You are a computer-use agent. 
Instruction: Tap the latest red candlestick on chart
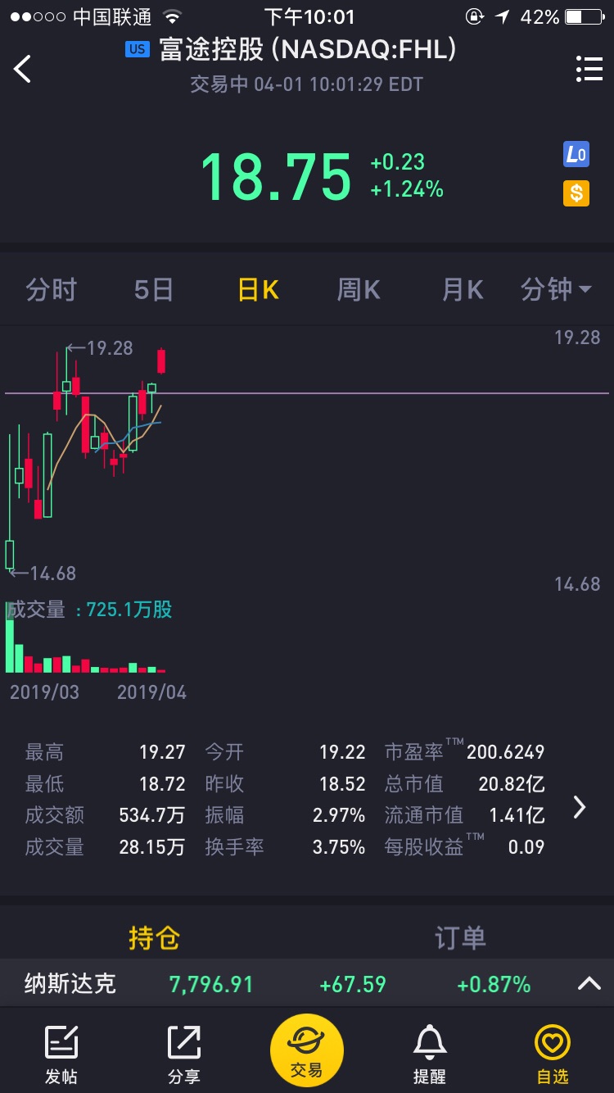pyautogui.click(x=161, y=361)
